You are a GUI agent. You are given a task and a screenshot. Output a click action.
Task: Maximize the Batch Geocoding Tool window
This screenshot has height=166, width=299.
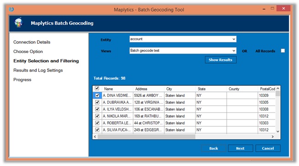coord(272,8)
